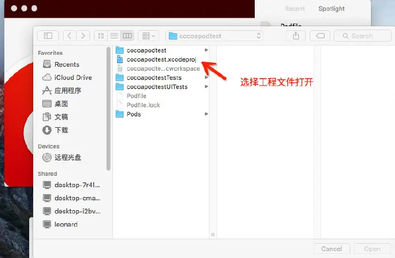The width and height of the screenshot is (395, 258).
Task: Open the item grouping dropdown
Action: click(x=148, y=35)
